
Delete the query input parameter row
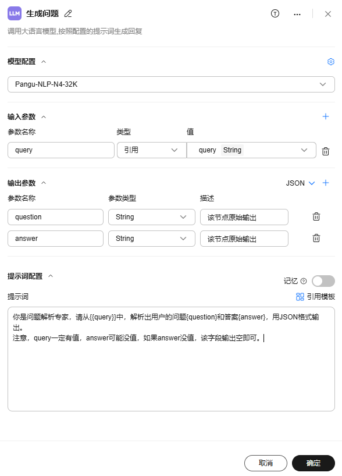tap(326, 151)
